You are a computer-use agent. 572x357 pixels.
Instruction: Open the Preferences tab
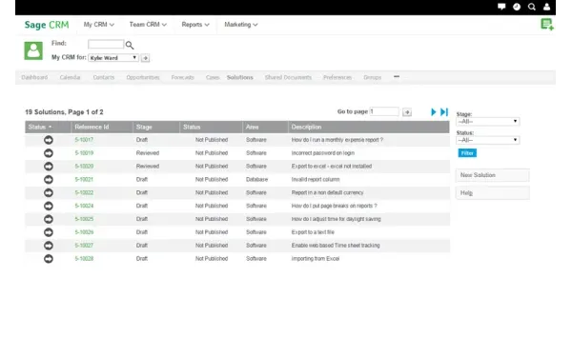tap(337, 77)
